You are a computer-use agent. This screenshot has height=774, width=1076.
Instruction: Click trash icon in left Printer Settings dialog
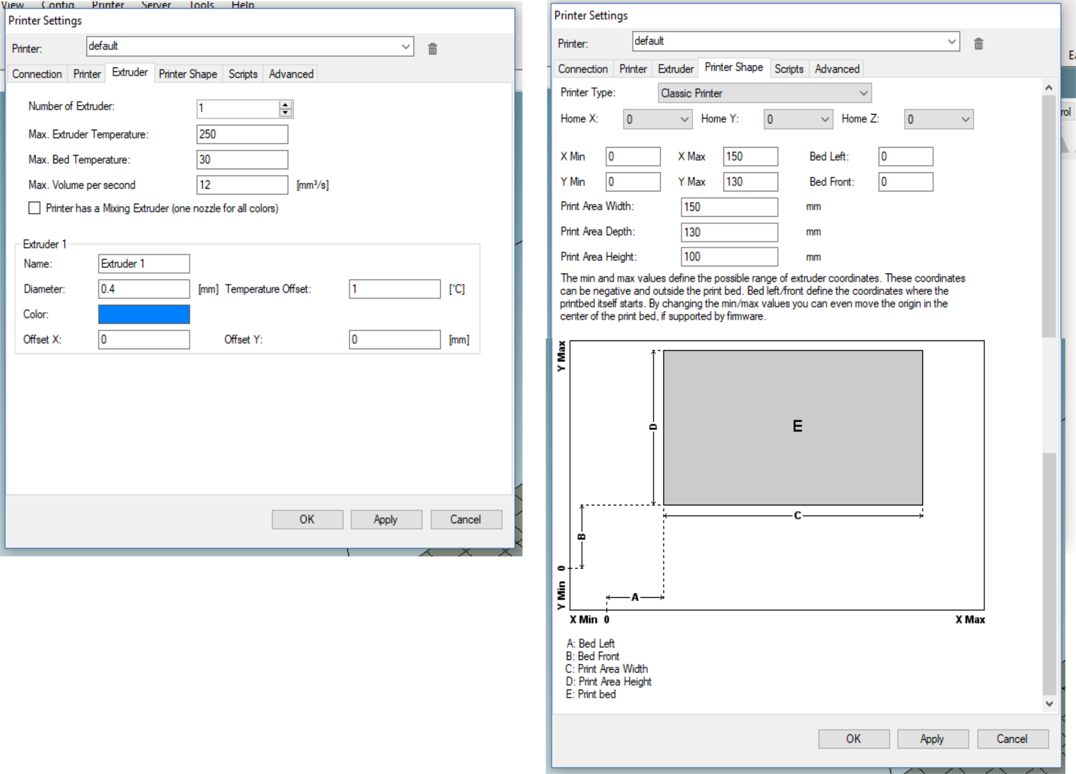[433, 49]
